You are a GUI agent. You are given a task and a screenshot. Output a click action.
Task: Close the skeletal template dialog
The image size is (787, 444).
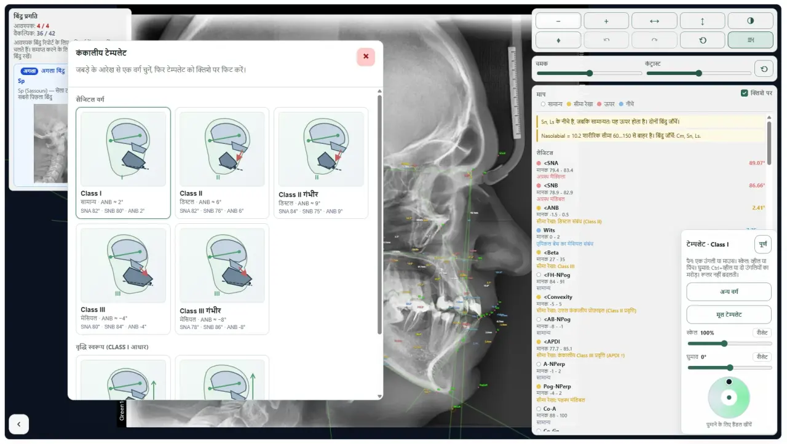[366, 57]
